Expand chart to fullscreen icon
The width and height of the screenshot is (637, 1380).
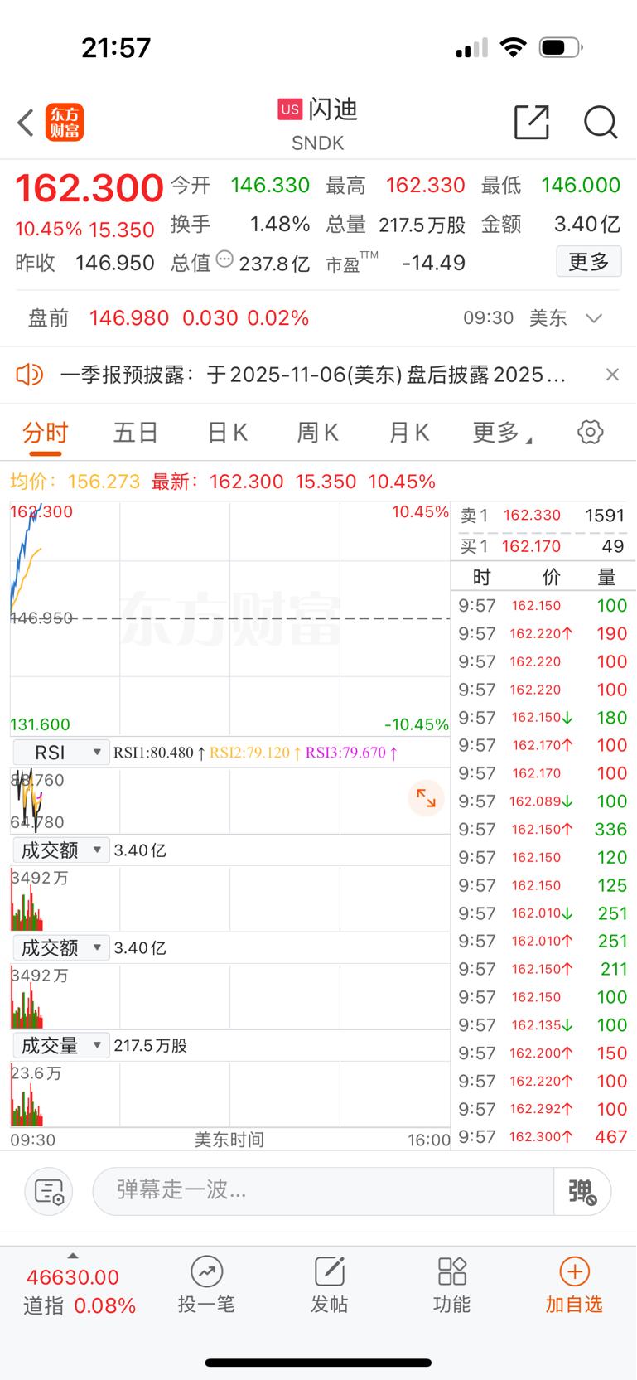tap(426, 799)
